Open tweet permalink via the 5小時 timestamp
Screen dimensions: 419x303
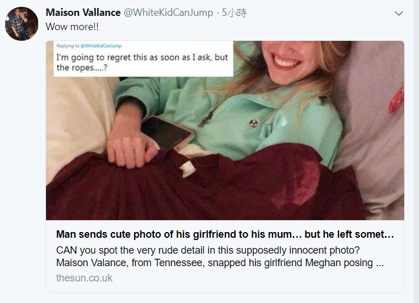click(234, 12)
